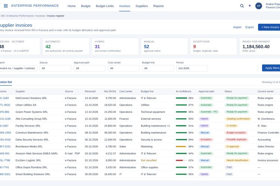The image size is (280, 186).
Task: Select Amazon Web Services EMEA SARL supplier
Action: click(37, 153)
